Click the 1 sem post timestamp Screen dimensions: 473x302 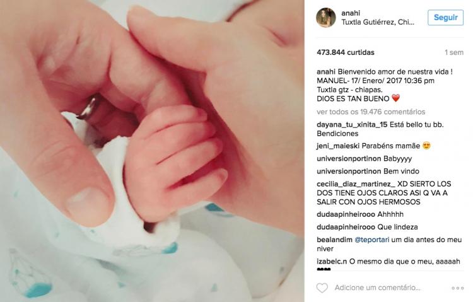454,52
